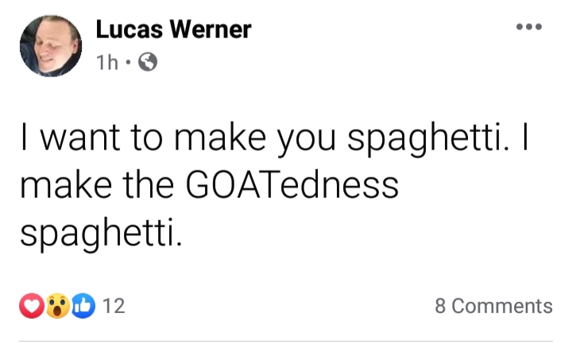This screenshot has height=352, width=572.
Task: Click the word "the" before GOATedness
Action: 148,184
